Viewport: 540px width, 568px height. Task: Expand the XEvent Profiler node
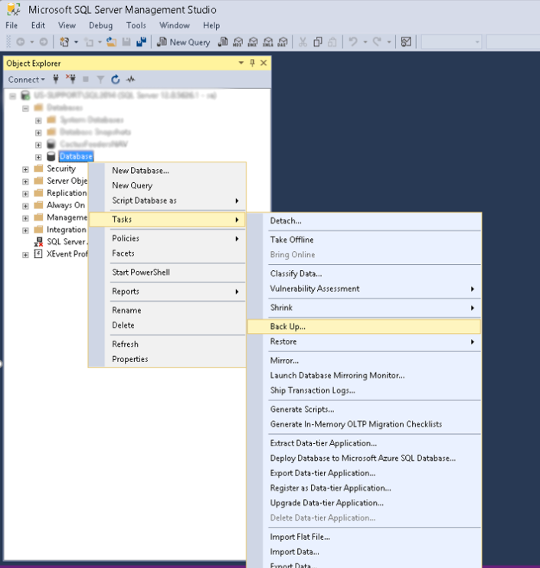click(x=25, y=255)
